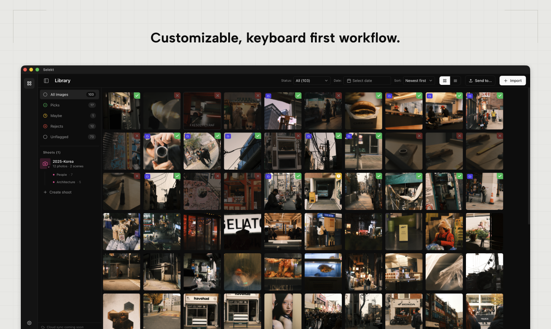This screenshot has height=329, width=551.
Task: Click the vertical scrollbar of photo grid
Action: 528,156
